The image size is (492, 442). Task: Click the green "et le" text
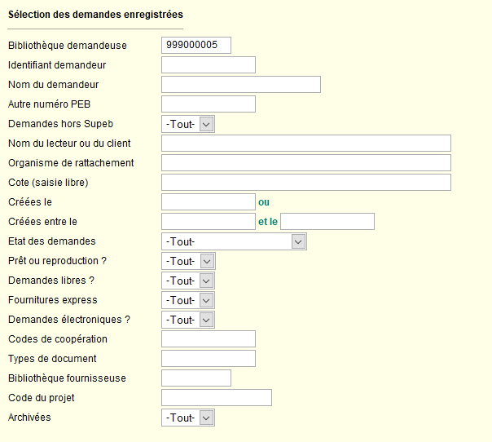coord(268,222)
